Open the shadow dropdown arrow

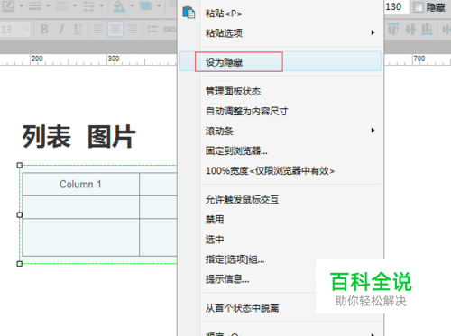point(159,5)
